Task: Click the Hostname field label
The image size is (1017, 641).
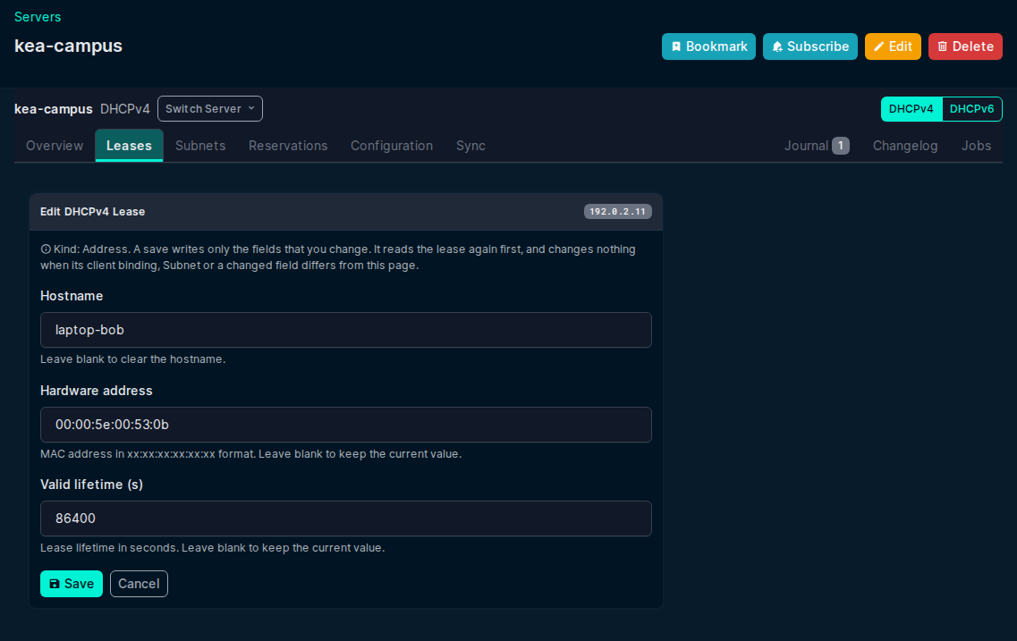Action: point(72,296)
